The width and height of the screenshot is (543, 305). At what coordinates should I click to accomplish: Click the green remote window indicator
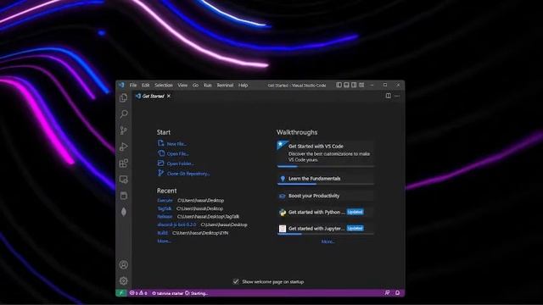[121, 293]
